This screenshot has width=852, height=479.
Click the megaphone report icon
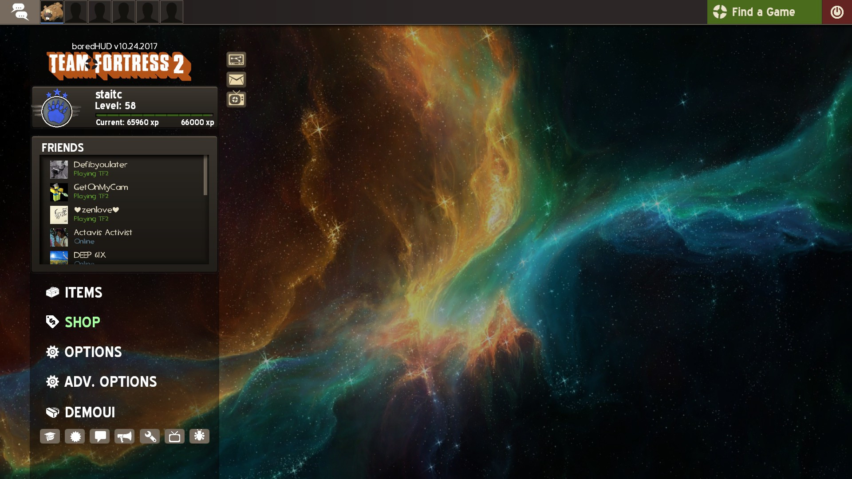click(125, 436)
